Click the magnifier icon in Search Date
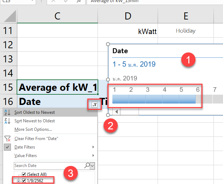The width and height of the screenshot is (223, 184). pos(87,166)
